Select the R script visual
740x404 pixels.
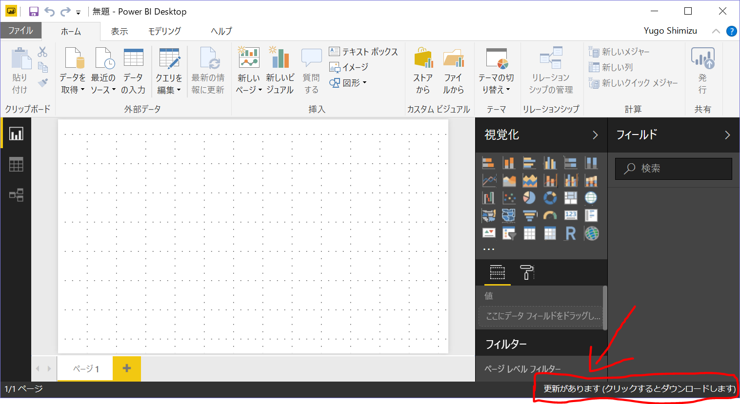[571, 233]
